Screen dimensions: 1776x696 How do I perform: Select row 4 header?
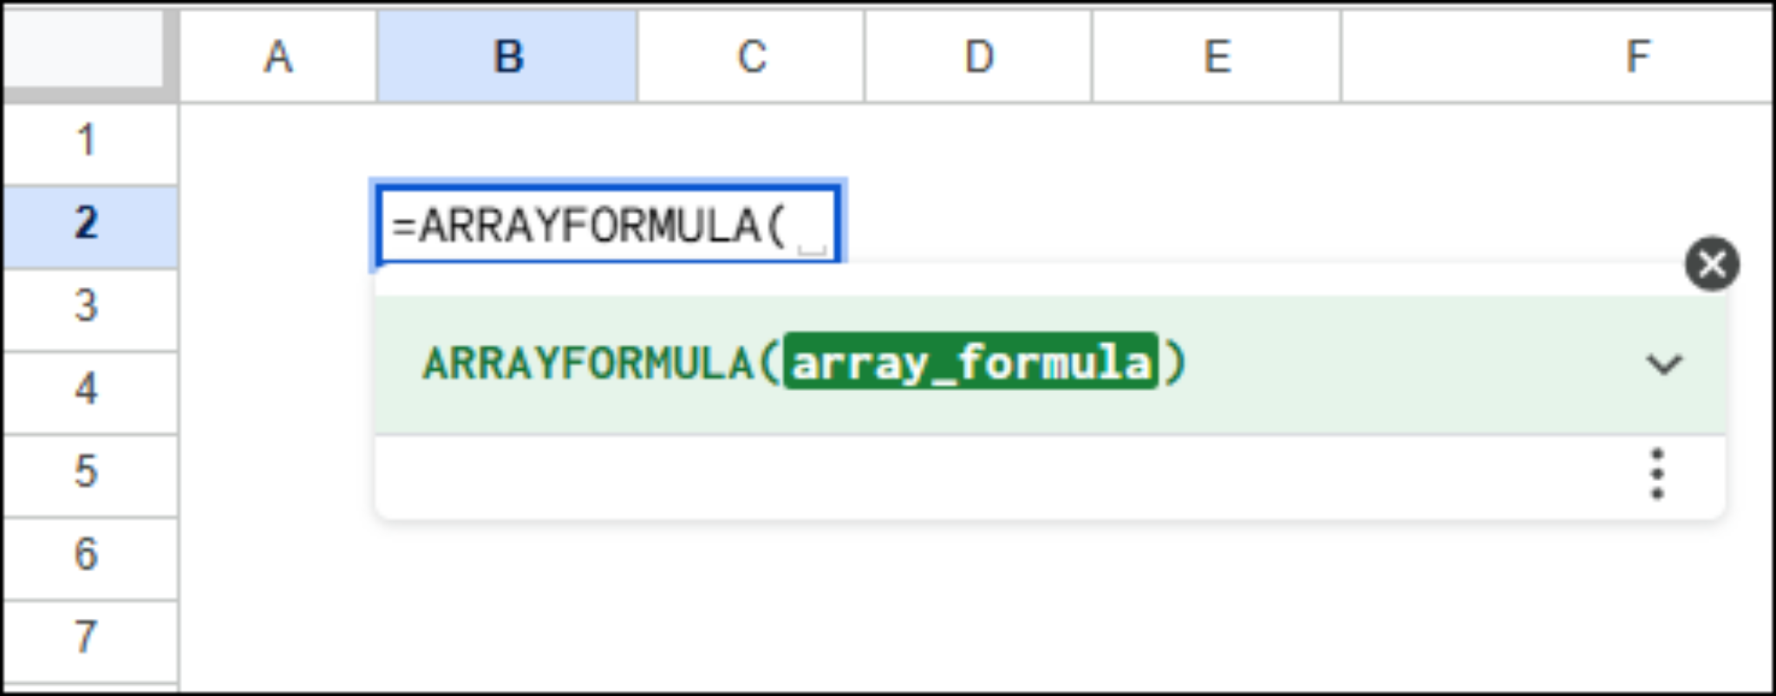tap(87, 390)
